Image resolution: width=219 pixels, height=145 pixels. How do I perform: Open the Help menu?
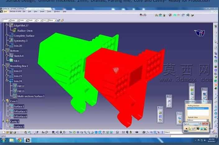tap(64, 11)
